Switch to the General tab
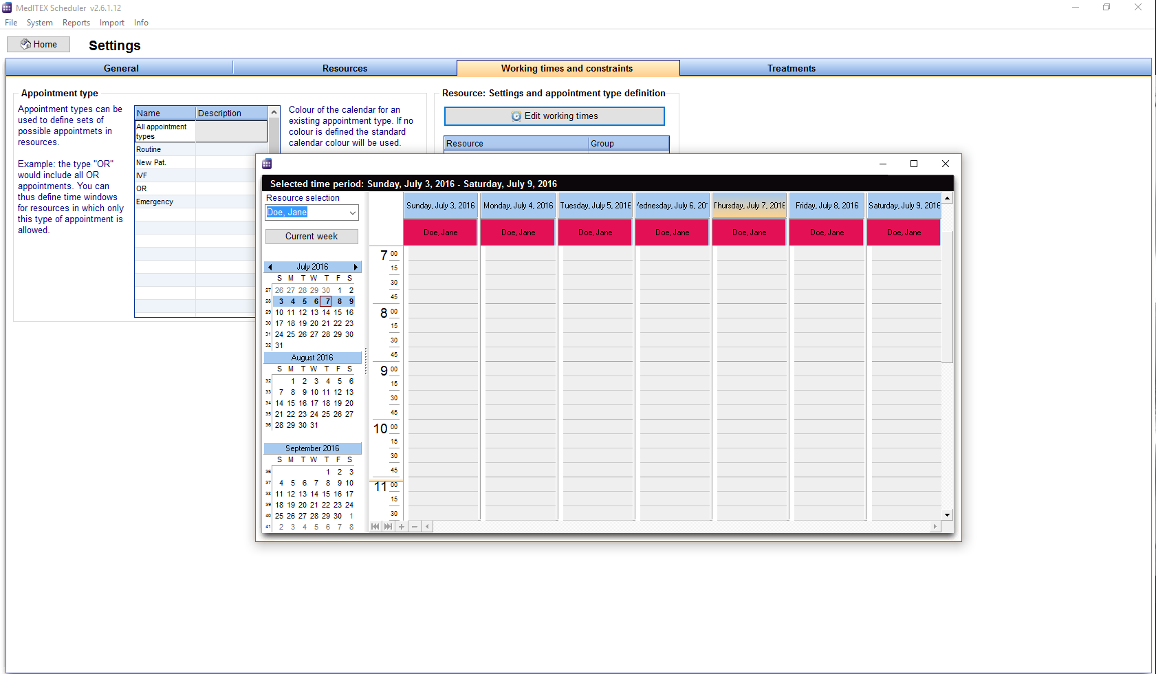 121,68
